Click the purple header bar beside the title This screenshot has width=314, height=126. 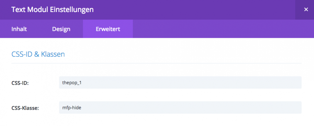(194, 9)
